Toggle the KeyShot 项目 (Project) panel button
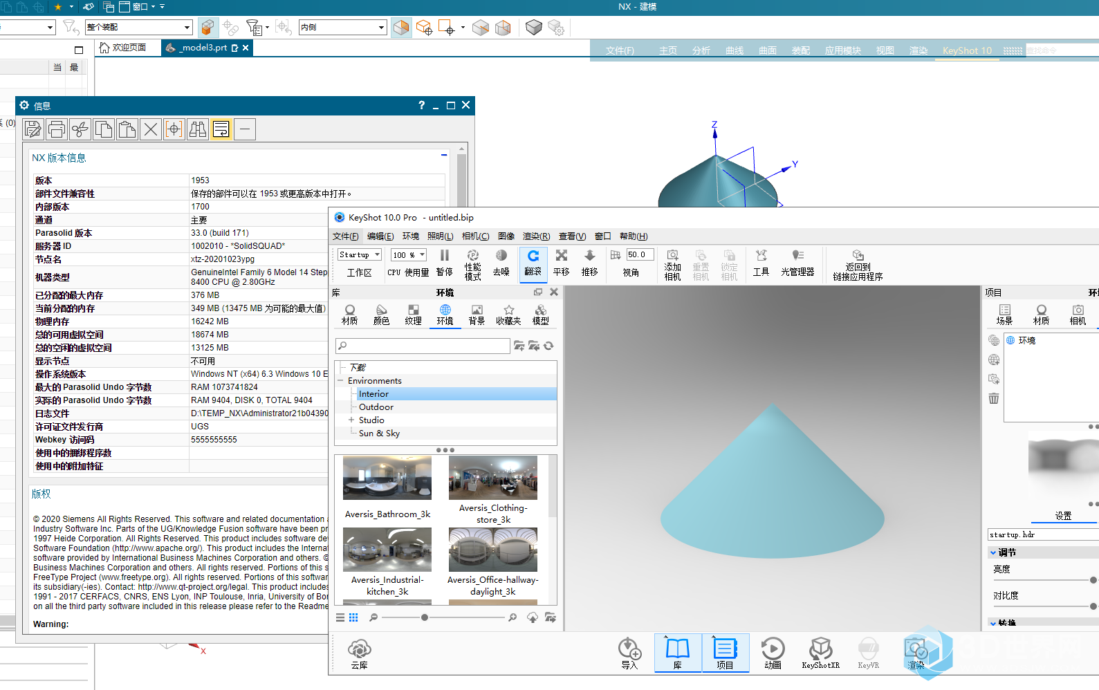This screenshot has width=1099, height=690. coord(725,653)
